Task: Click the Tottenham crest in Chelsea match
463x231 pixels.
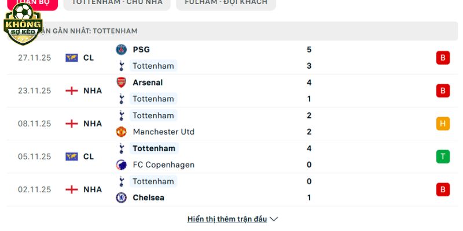Action: tap(121, 181)
